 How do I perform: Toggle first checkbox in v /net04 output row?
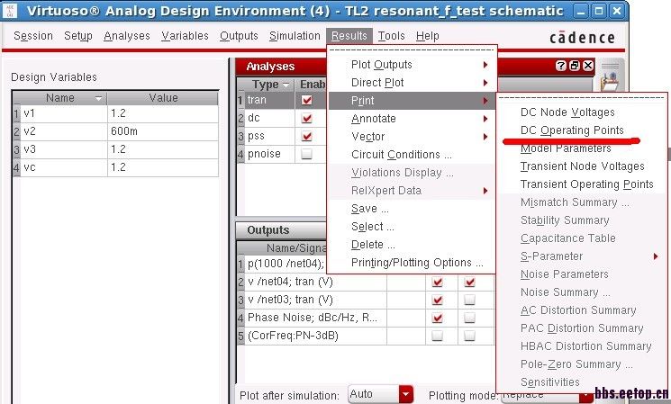[x=437, y=283]
